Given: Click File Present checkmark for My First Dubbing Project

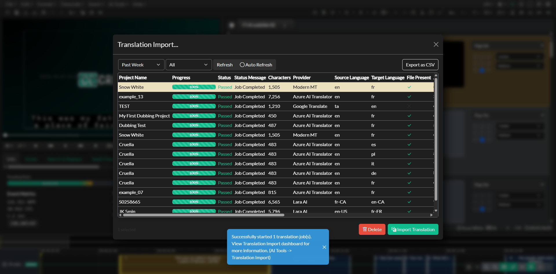Looking at the screenshot, I should pos(409,116).
